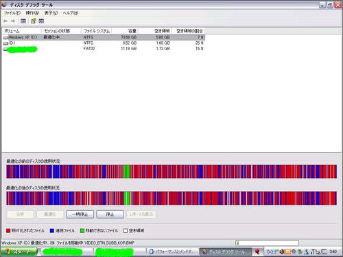Click the 空き領域 legend label
The width and height of the screenshot is (343, 257).
pos(137,231)
